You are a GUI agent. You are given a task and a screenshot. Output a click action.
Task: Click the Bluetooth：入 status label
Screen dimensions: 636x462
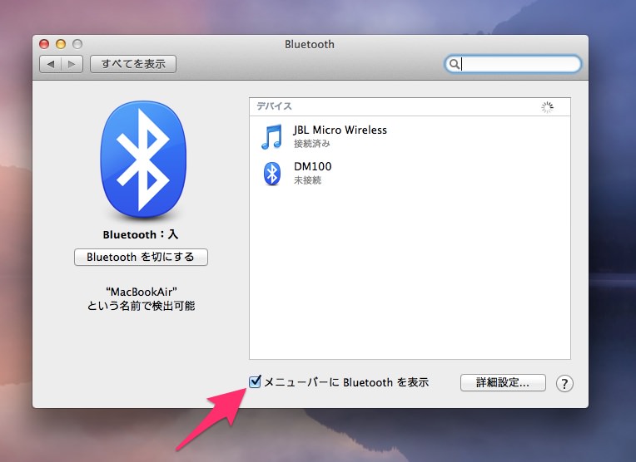(x=141, y=234)
